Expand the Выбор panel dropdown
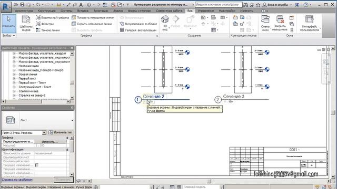This screenshot has height=189, width=337. [8, 36]
